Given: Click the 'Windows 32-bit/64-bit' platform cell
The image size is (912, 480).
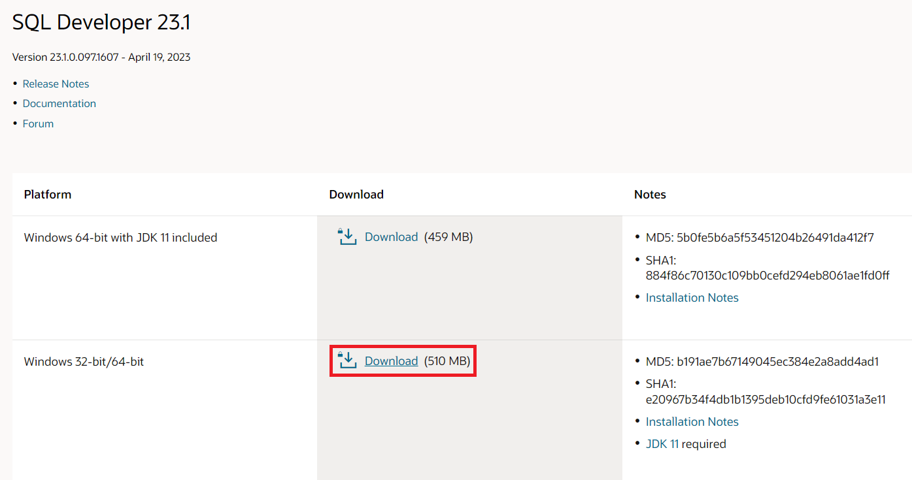Looking at the screenshot, I should click(84, 362).
